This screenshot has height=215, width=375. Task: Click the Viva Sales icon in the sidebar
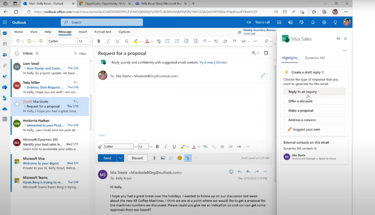(x=5, y=98)
